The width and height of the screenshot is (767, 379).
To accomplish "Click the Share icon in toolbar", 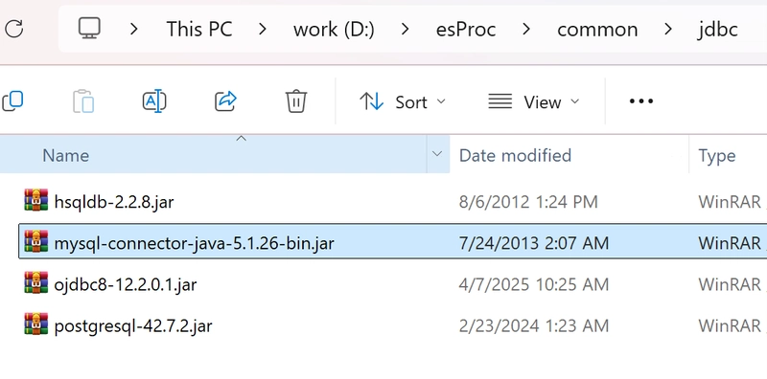I will point(225,101).
